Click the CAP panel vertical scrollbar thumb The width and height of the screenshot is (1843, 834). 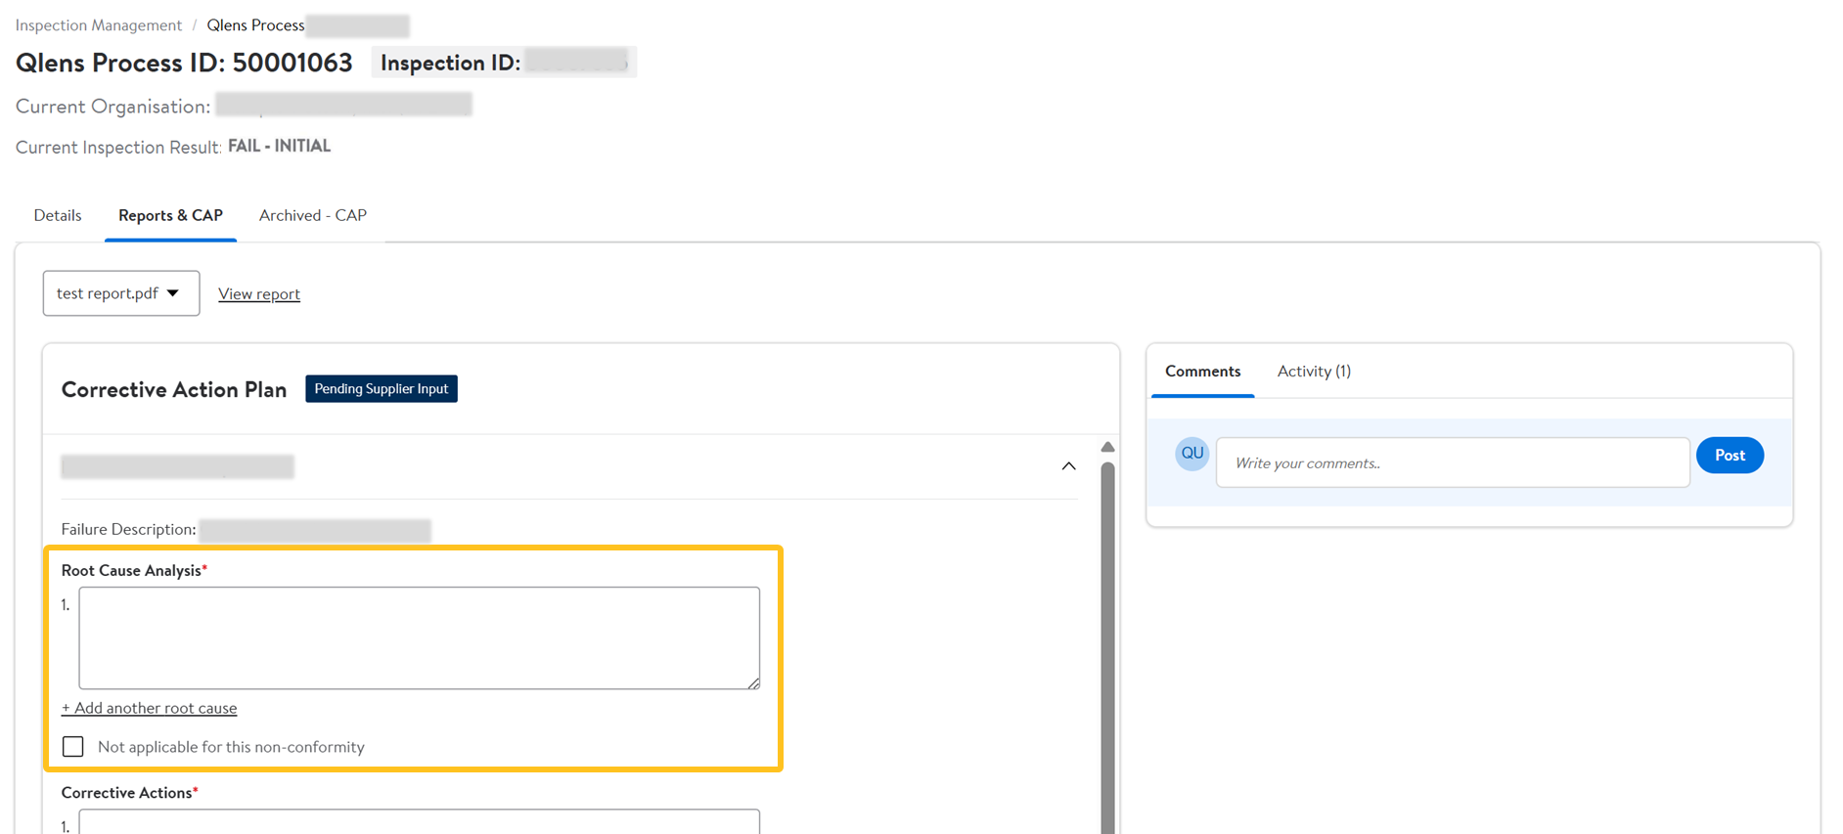point(1107,647)
